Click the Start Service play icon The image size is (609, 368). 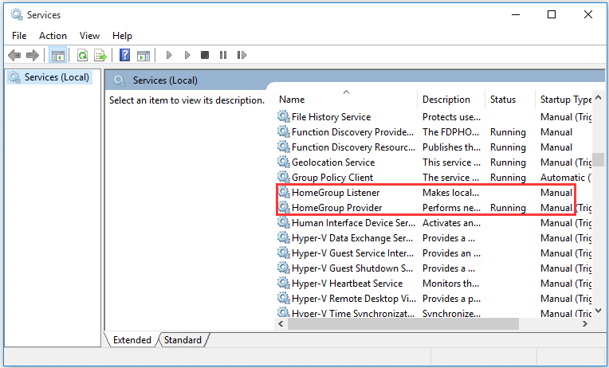[x=169, y=55]
